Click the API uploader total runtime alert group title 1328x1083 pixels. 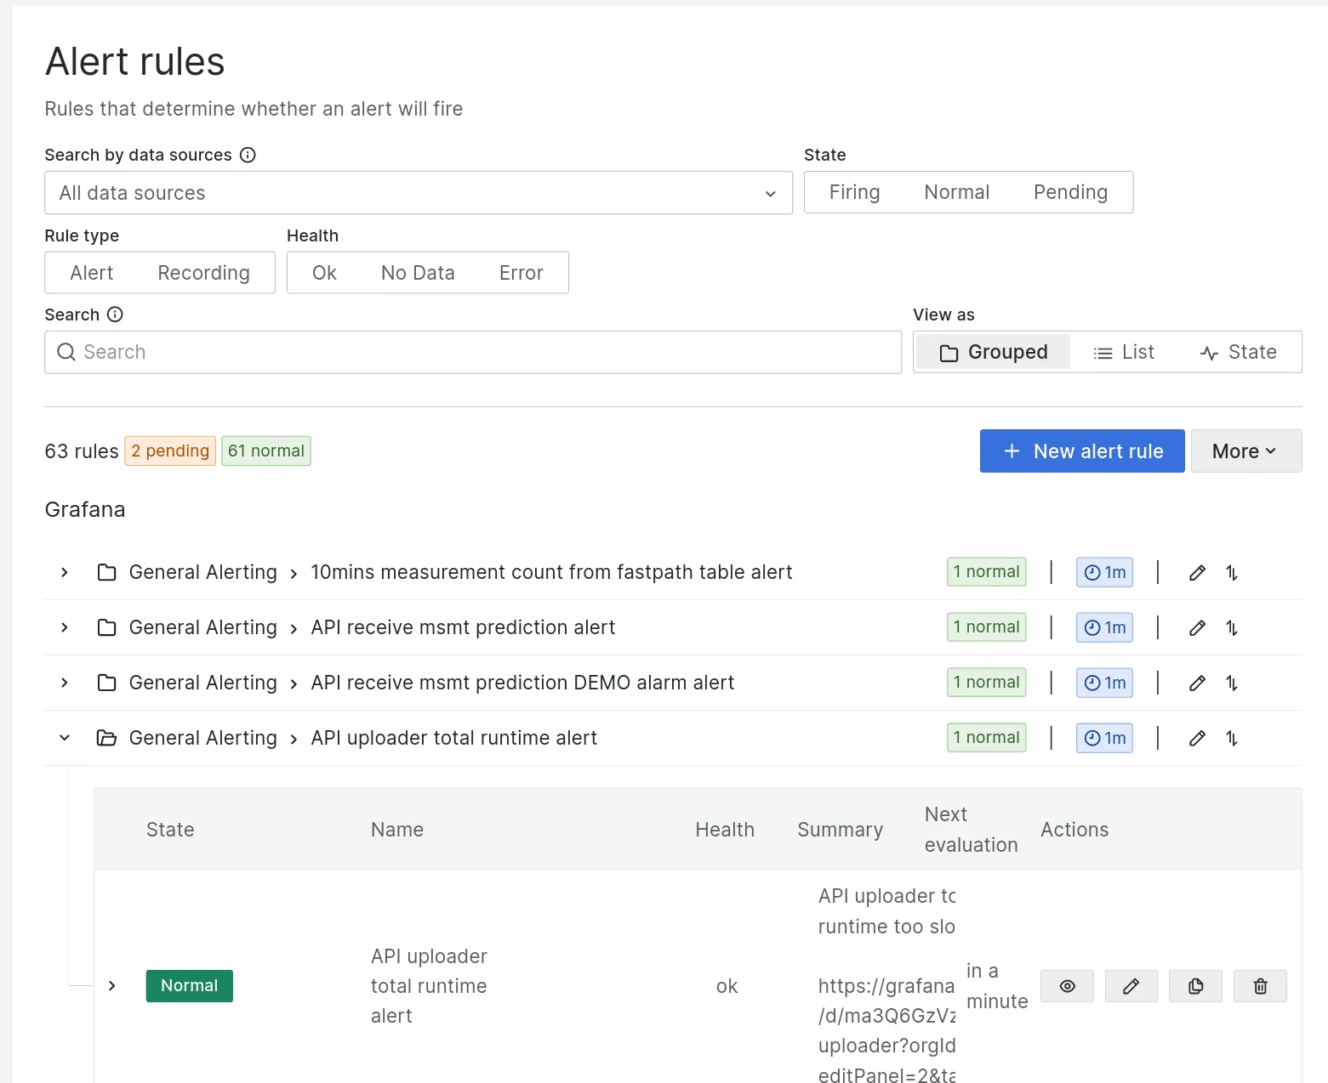point(453,738)
